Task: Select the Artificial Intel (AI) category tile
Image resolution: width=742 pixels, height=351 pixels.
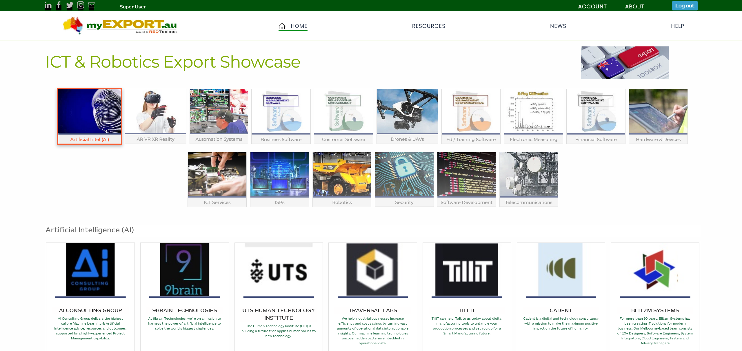Action: pyautogui.click(x=90, y=116)
